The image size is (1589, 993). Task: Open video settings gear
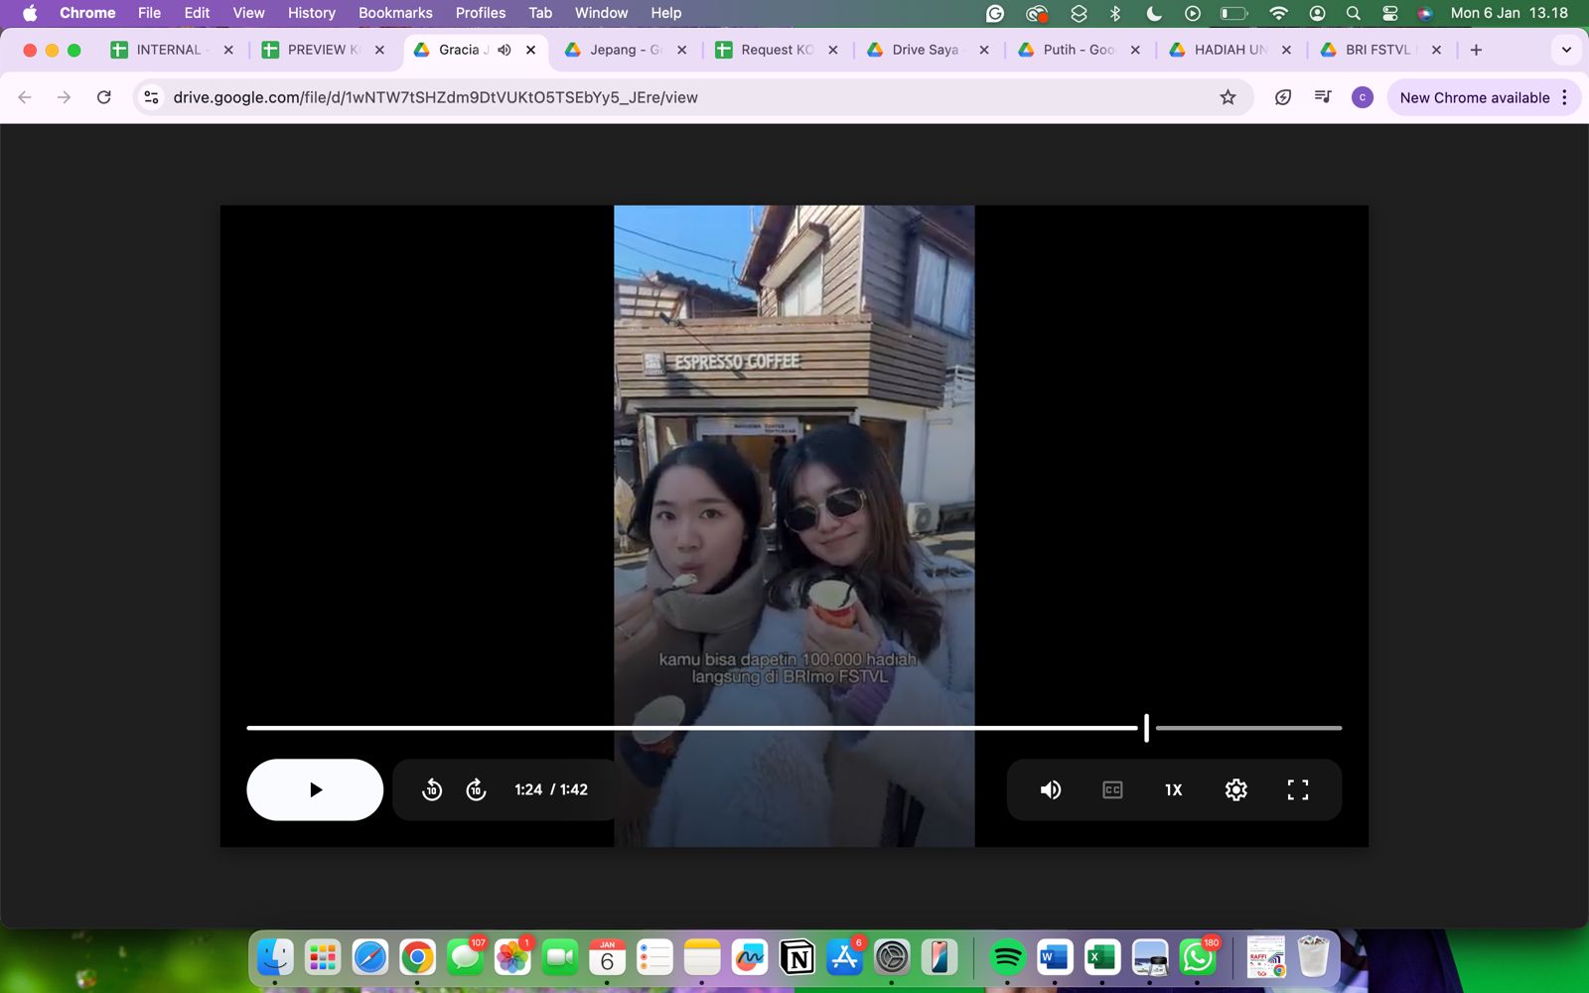coord(1235,789)
